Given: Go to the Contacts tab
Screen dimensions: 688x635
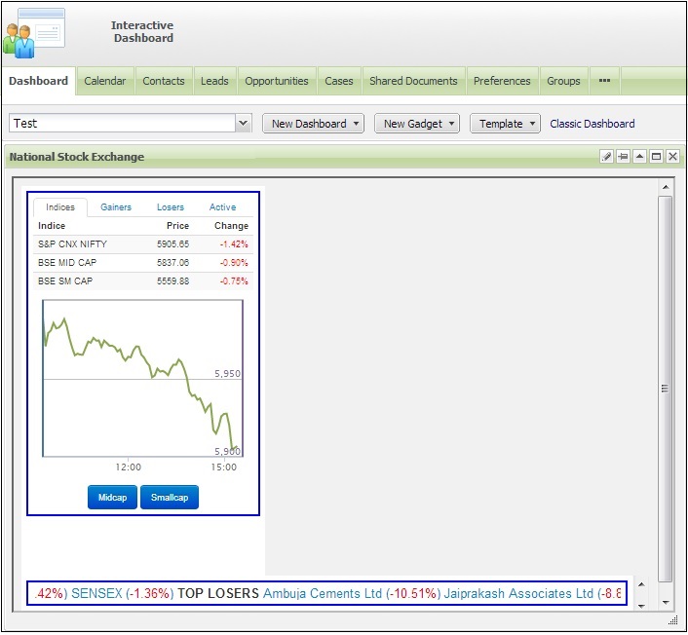Looking at the screenshot, I should click(x=164, y=81).
